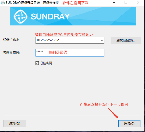Click the SUNDRAY wordmark in the blue banner
Viewport: 145px width, 132px height.
coord(50,17)
